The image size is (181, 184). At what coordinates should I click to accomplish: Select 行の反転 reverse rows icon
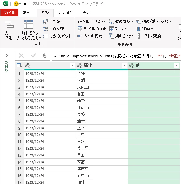(x=45, y=29)
